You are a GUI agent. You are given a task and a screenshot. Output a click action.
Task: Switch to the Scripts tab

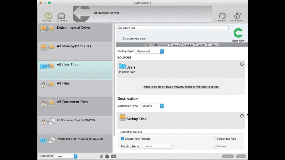point(201,45)
